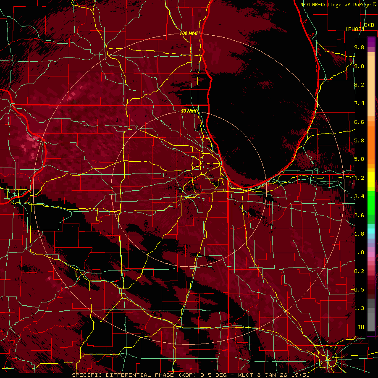Click the cyan band of the color bar
This screenshot has height=378, width=378.
371,231
